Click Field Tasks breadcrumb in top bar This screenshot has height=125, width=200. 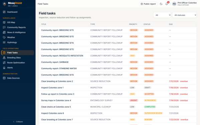point(43,4)
